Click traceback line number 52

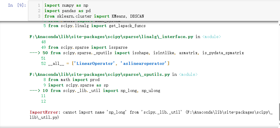click(44, 63)
